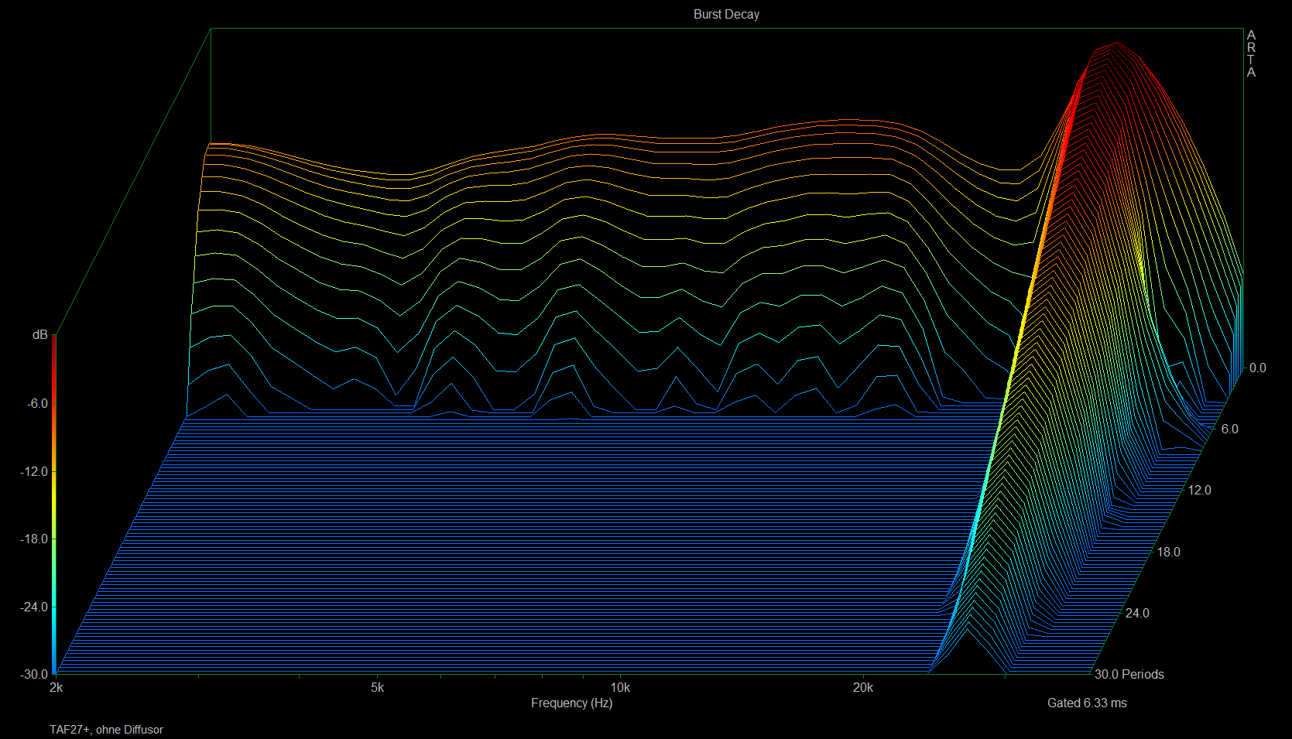1292x739 pixels.
Task: Click the 24.0 periods axis marker
Action: (1137, 613)
